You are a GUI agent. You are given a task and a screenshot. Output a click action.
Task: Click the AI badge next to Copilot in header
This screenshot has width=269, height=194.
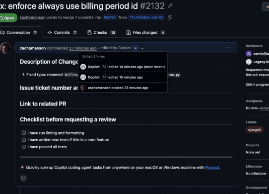pyautogui.click(x=135, y=48)
